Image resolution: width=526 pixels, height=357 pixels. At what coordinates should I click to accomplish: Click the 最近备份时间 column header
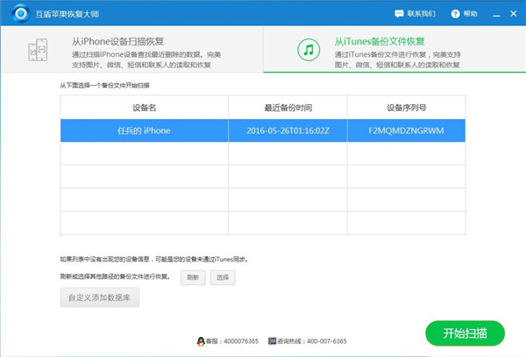(288, 107)
